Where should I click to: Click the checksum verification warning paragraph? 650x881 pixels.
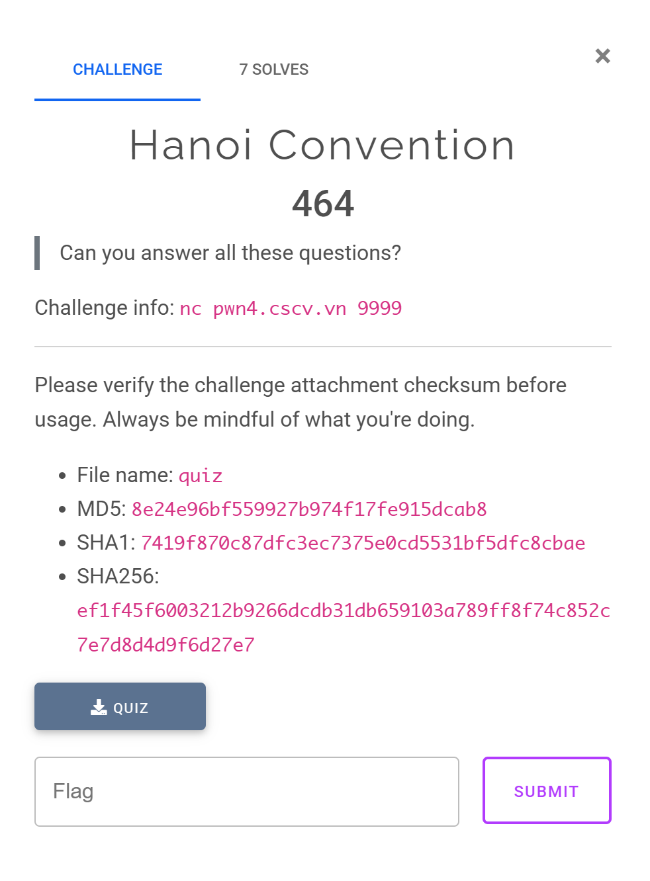(x=301, y=402)
